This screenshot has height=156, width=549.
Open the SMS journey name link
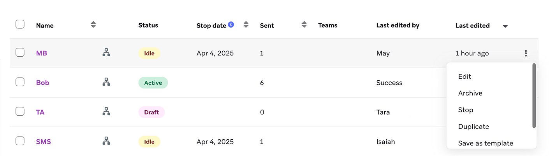point(43,142)
